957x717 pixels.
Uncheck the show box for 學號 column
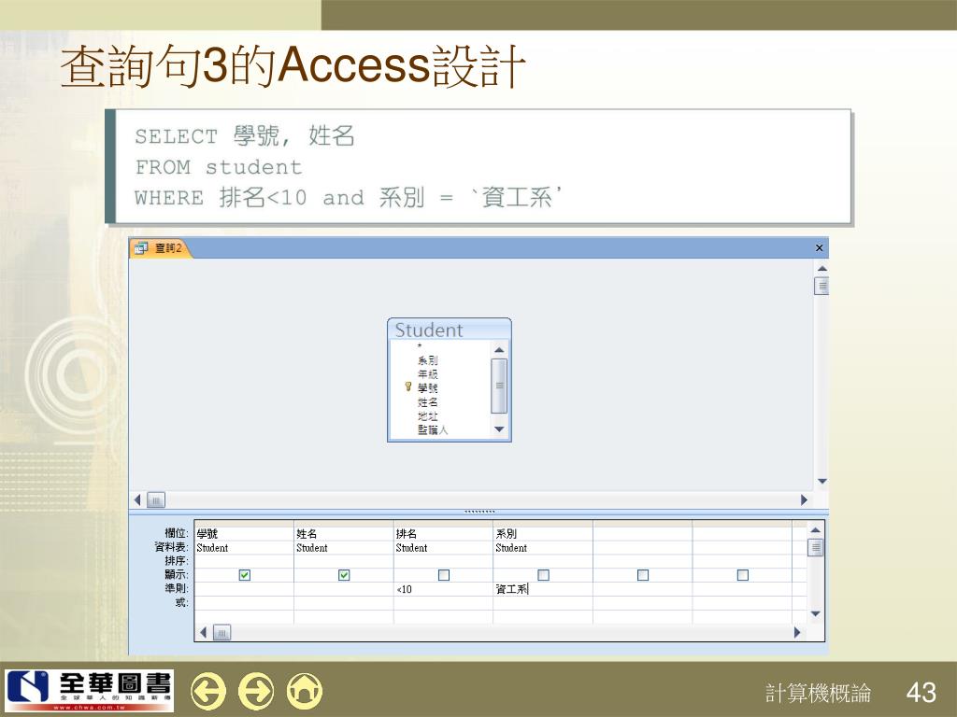pos(245,575)
